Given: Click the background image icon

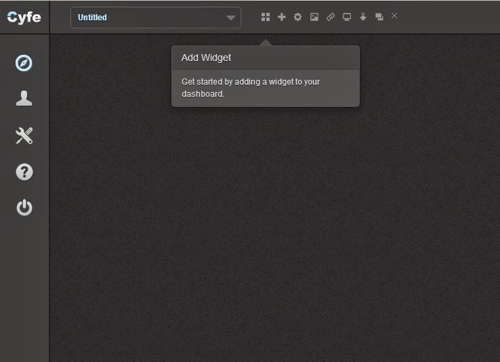Looking at the screenshot, I should pos(314,17).
